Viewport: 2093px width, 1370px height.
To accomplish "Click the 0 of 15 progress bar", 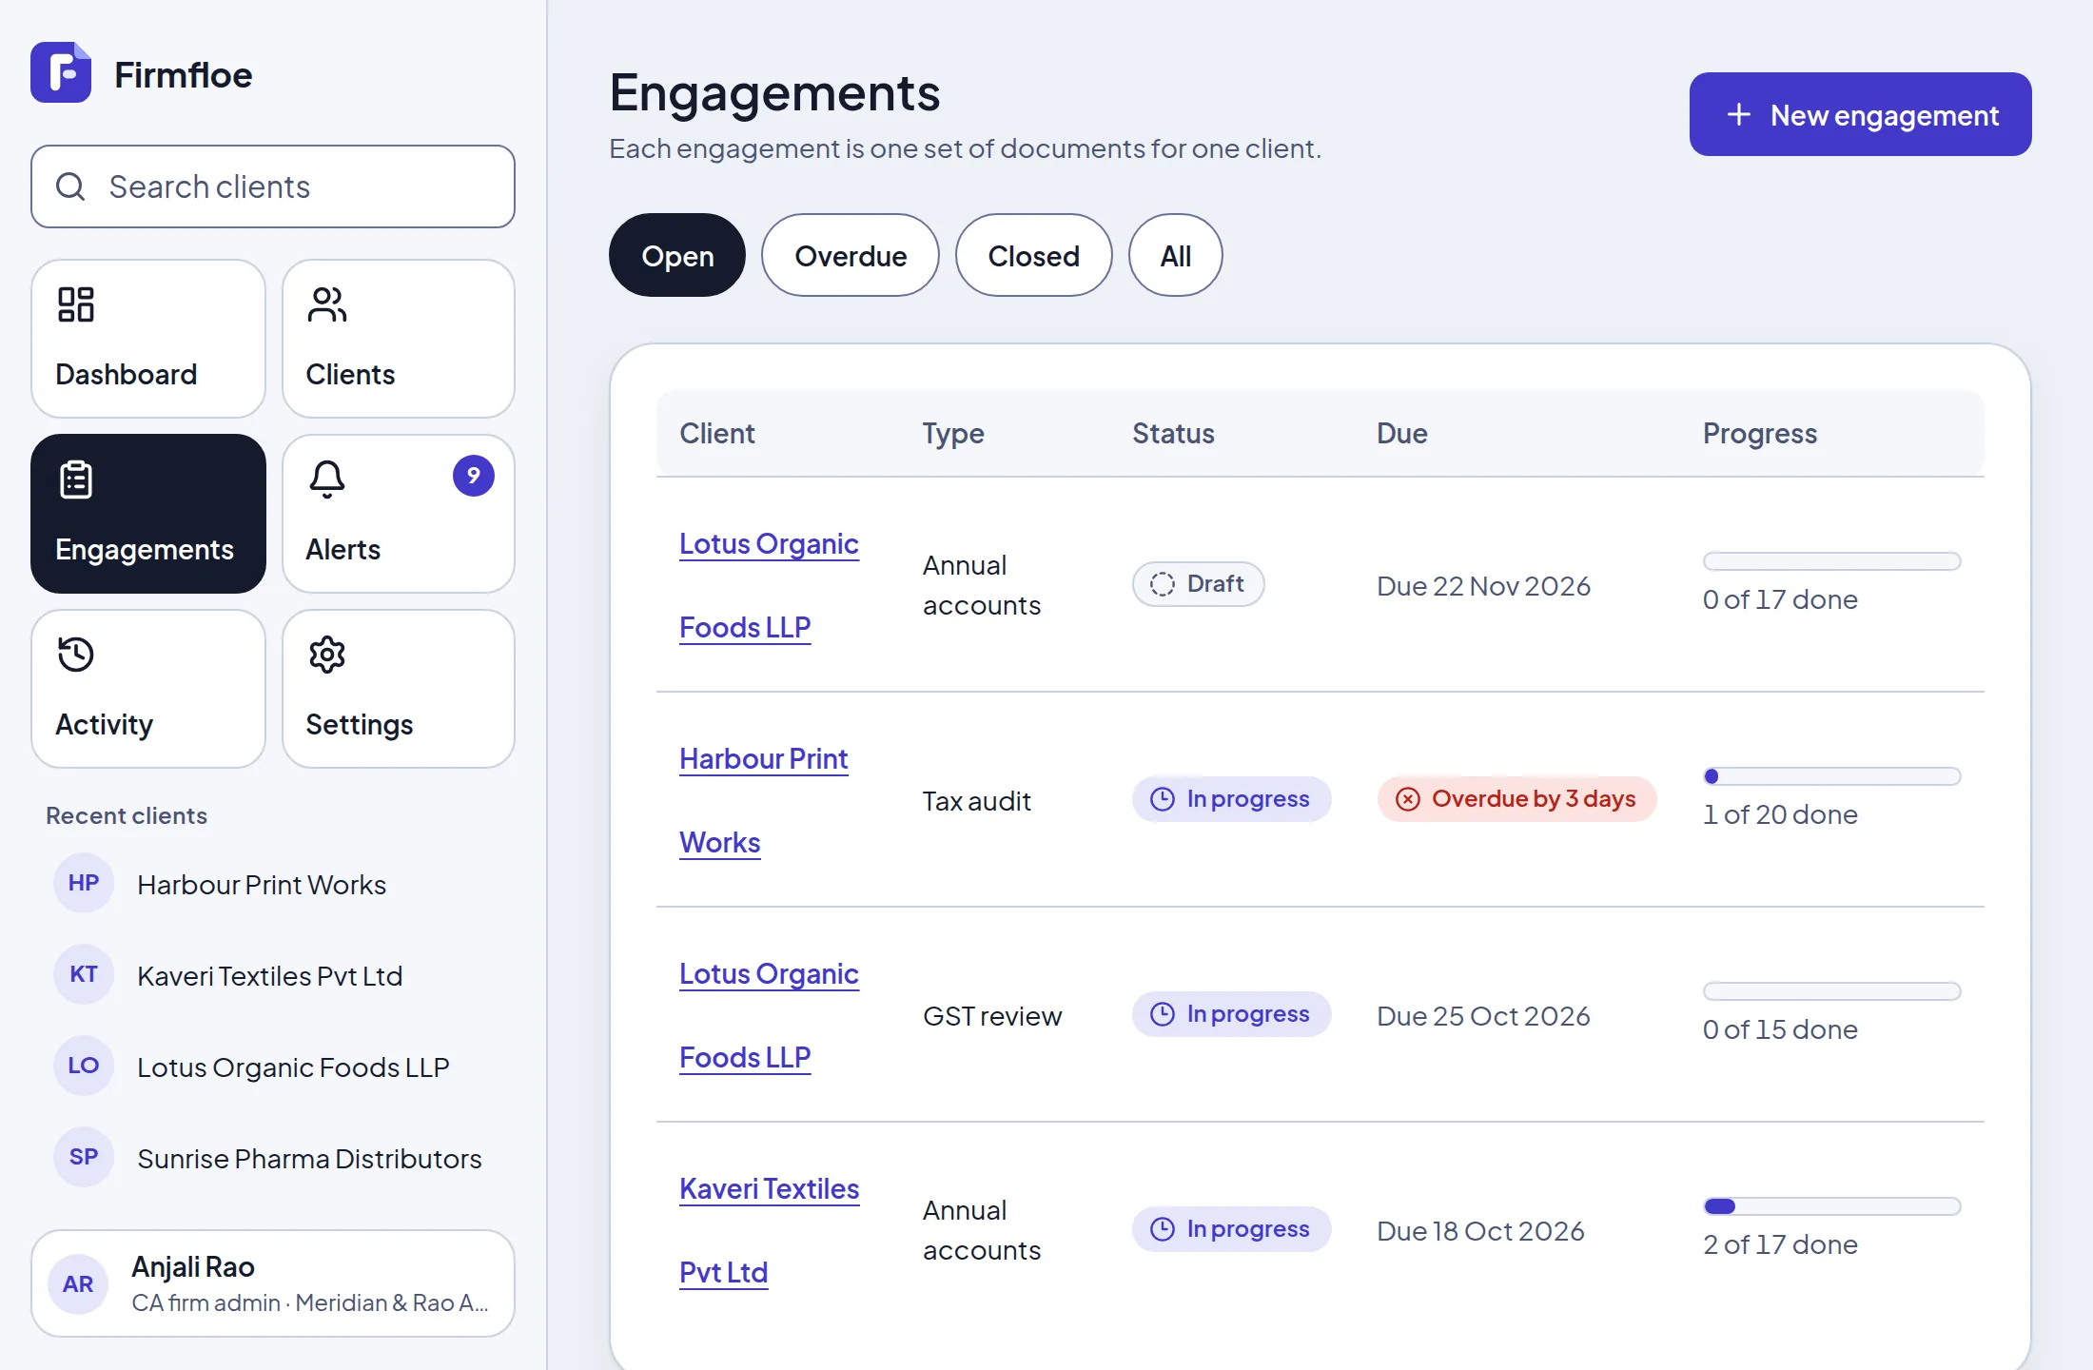I will (x=1832, y=991).
